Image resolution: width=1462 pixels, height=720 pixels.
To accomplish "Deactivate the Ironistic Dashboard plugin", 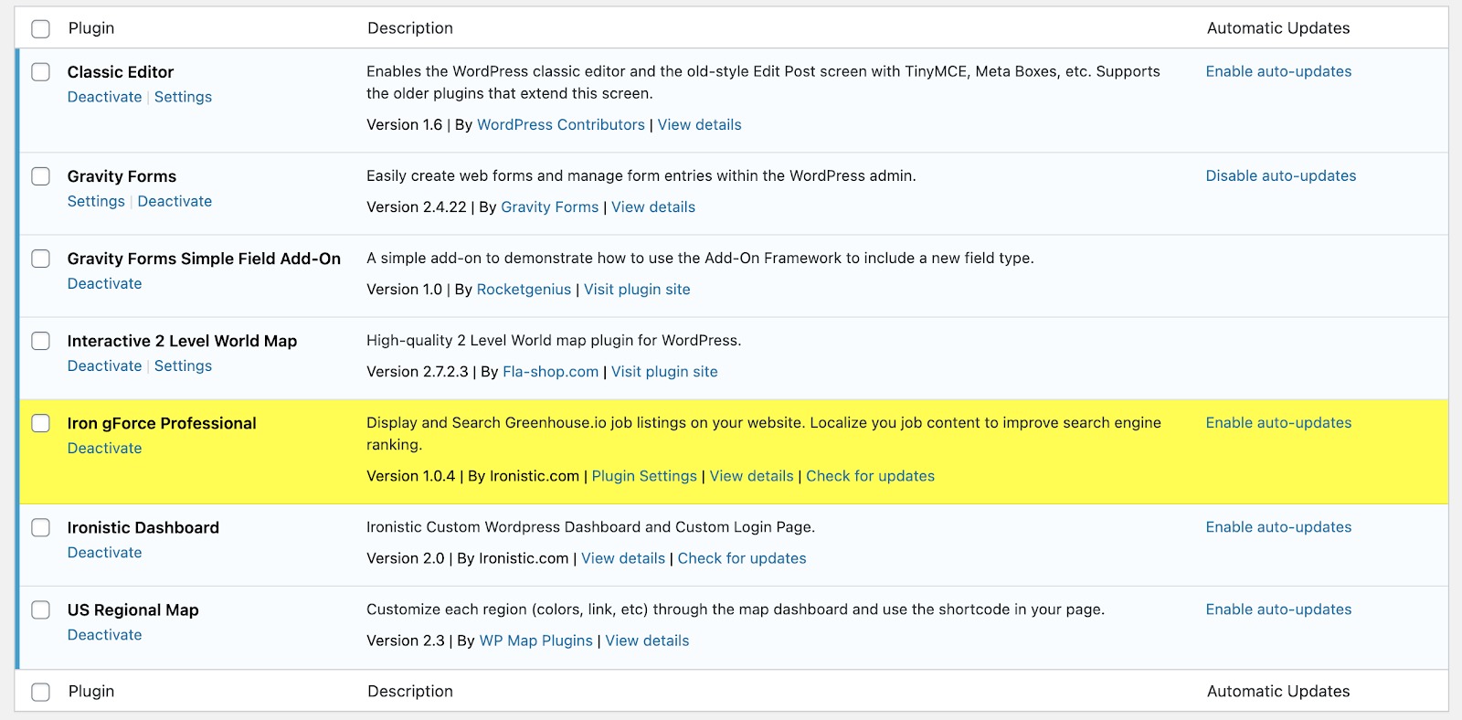I will pyautogui.click(x=104, y=552).
